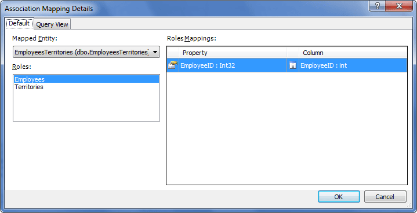Select the Employees role
This screenshot has width=417, height=213.
click(86, 79)
